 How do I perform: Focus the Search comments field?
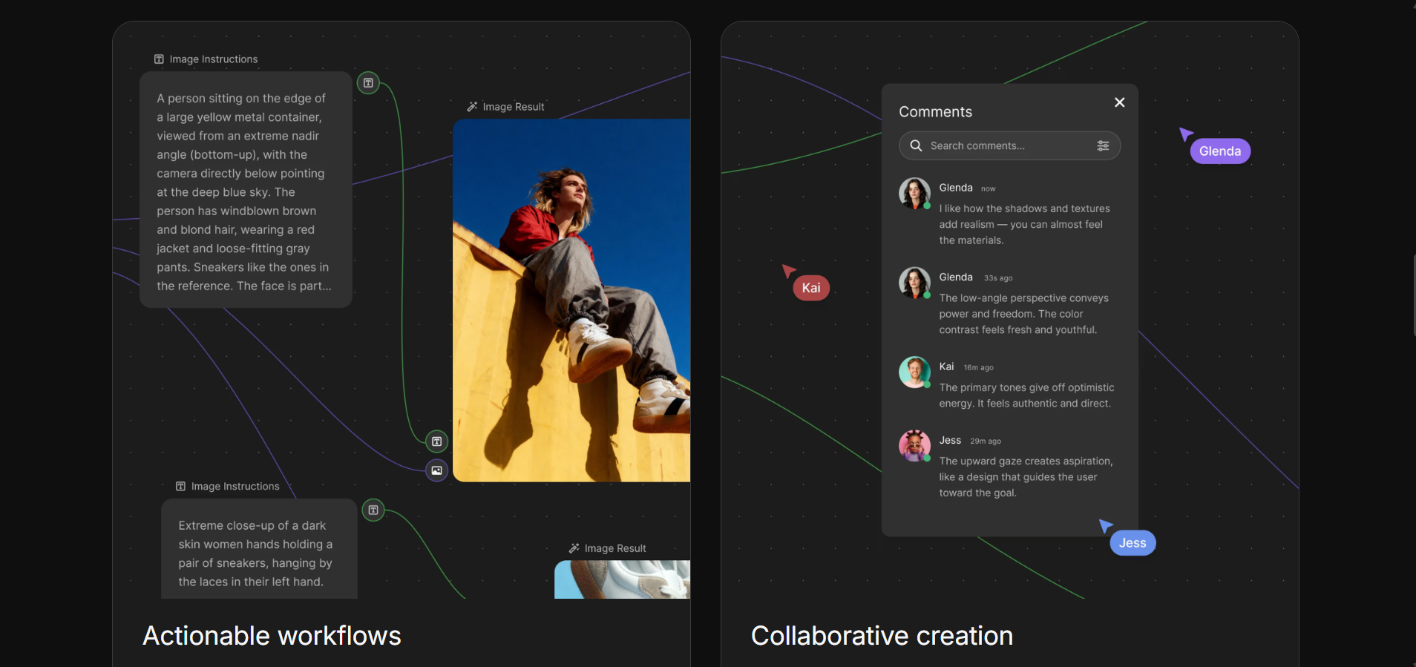(1009, 146)
